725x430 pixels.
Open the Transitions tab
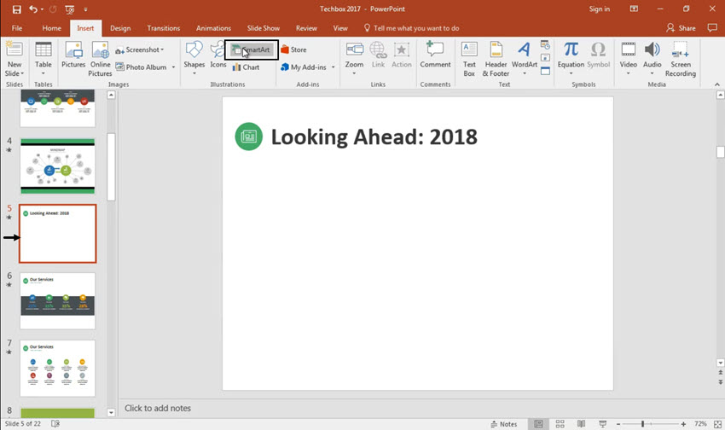click(x=164, y=28)
